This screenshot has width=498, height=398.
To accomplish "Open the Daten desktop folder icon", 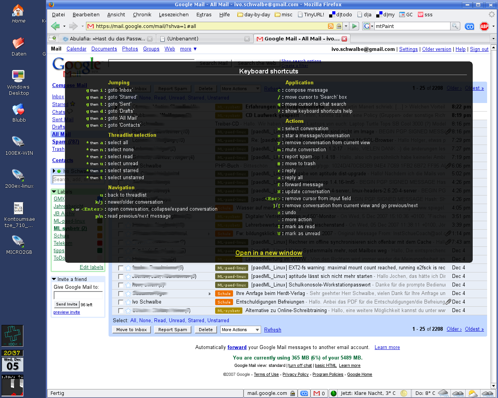I will tap(19, 47).
